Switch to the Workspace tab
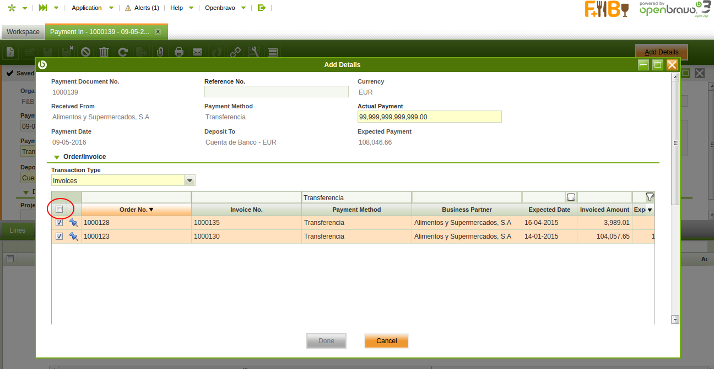The image size is (714, 369). point(23,32)
